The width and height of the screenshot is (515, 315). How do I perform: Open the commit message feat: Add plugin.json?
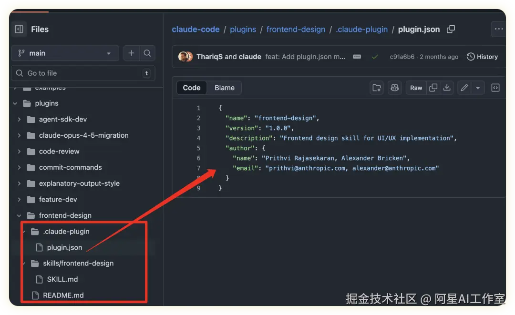coord(305,57)
